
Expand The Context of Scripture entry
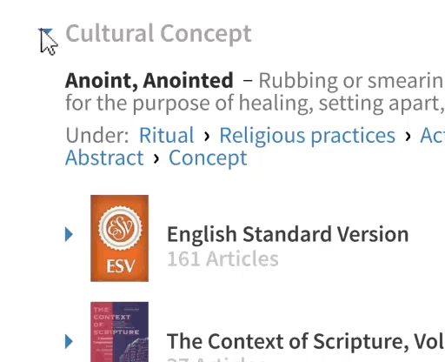pyautogui.click(x=69, y=341)
